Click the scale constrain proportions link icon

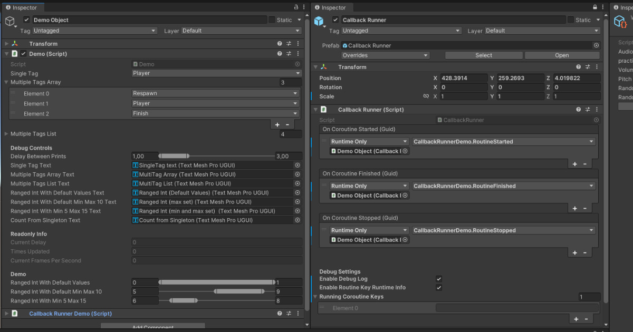point(426,96)
